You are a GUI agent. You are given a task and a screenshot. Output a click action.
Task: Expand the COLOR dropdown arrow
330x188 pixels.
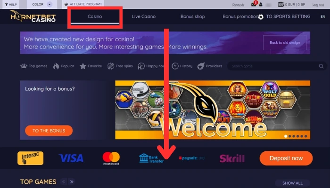[x=49, y=4]
